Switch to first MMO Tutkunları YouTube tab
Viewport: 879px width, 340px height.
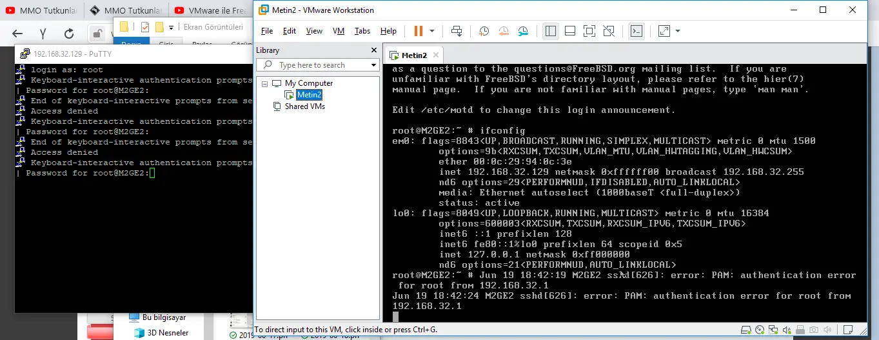(x=42, y=10)
